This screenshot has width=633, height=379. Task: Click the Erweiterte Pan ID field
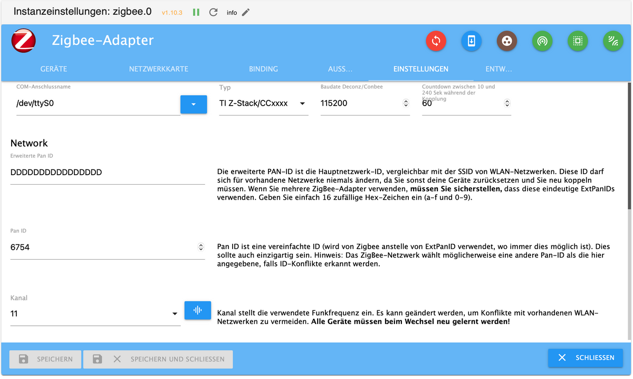pos(108,173)
